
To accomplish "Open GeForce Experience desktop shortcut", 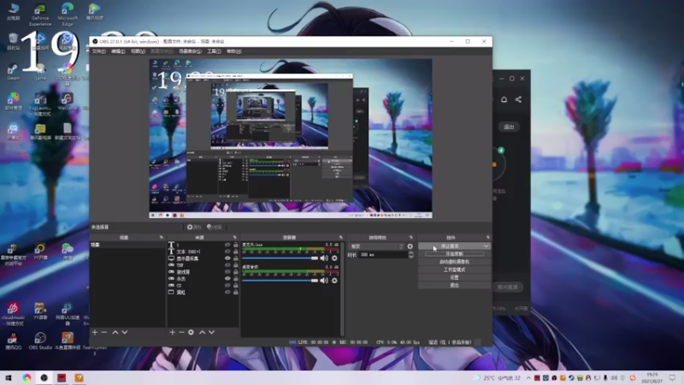I will [x=40, y=15].
